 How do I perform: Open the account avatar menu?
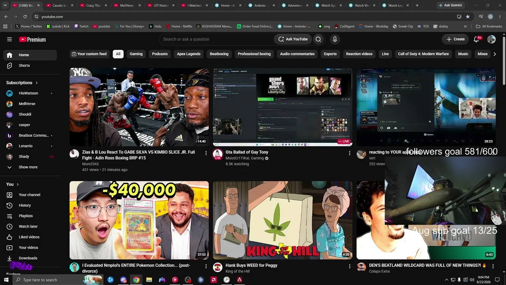point(491,39)
